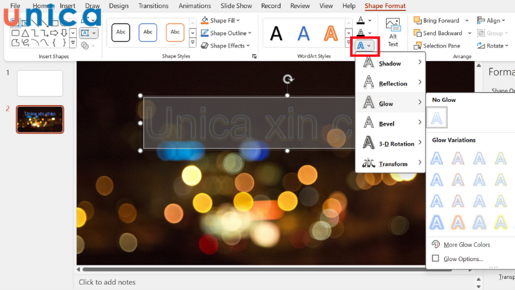The image size is (515, 290).
Task: Click the Alt Text icon
Action: pyautogui.click(x=393, y=32)
